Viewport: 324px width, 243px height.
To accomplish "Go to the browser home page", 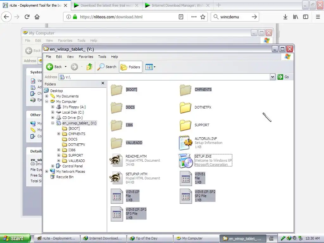I will coord(37,17).
